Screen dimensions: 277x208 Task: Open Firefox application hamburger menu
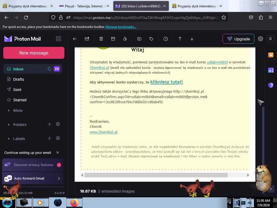pos(271,17)
